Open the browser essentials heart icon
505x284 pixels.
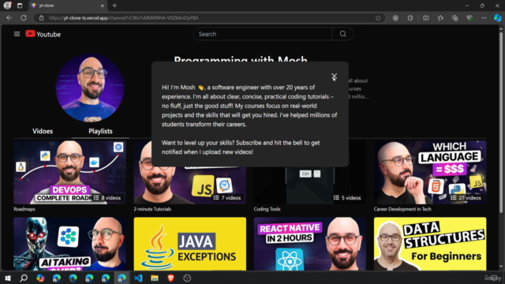[x=469, y=18]
